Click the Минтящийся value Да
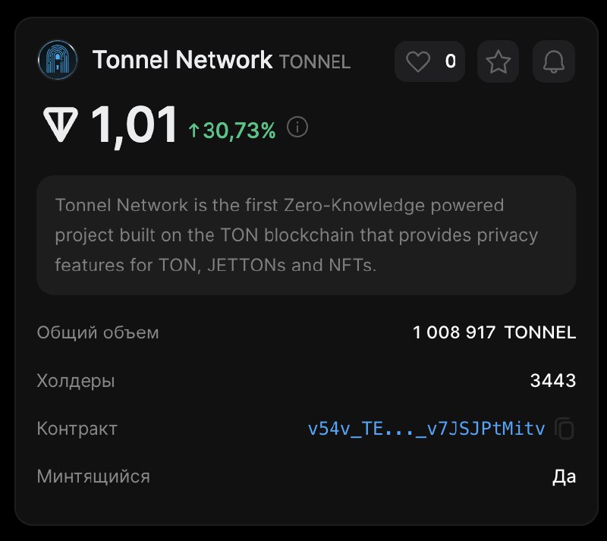Image resolution: width=607 pixels, height=541 pixels. click(x=564, y=477)
